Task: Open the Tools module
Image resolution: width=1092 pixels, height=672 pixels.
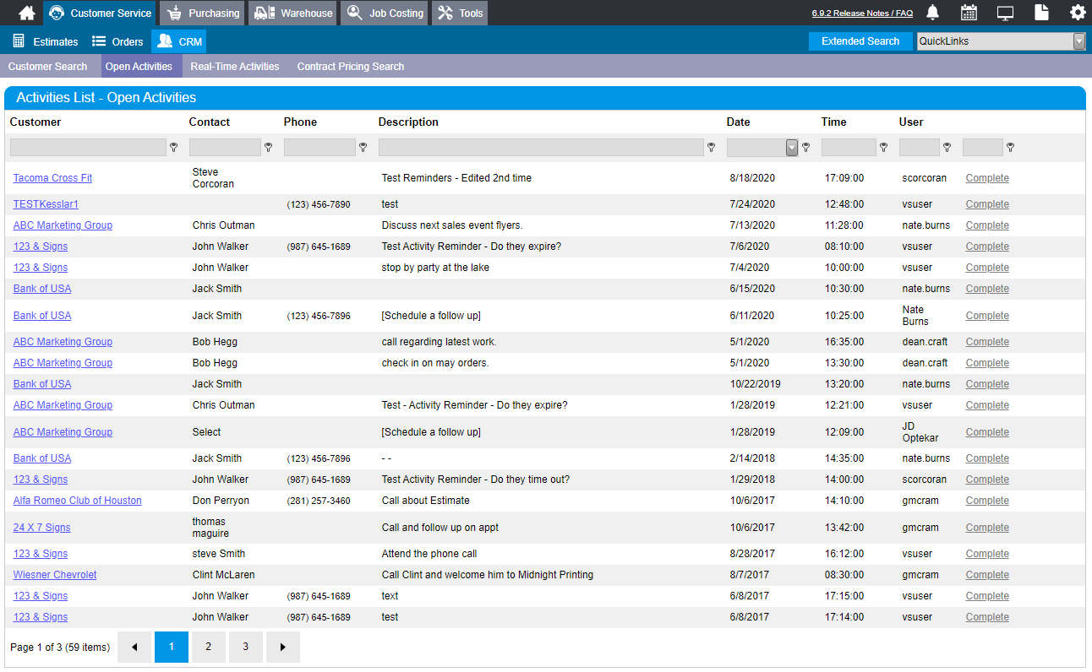Action: (x=460, y=13)
